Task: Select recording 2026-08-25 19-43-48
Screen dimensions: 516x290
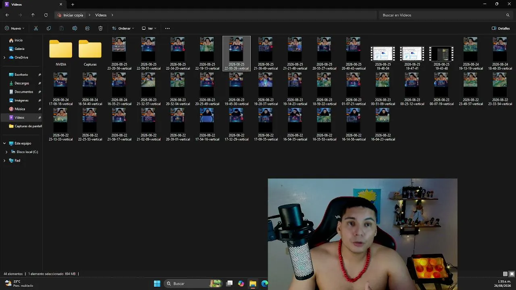Action: [441, 58]
